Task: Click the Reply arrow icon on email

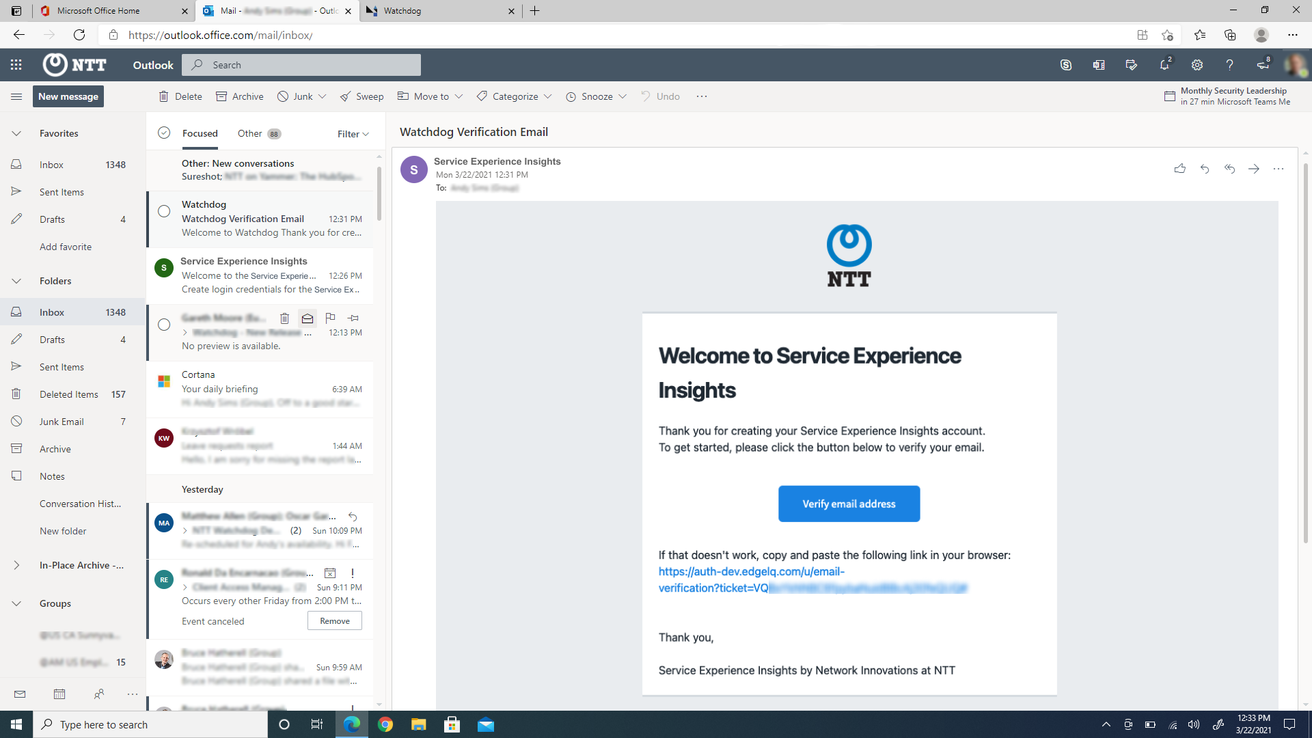Action: click(1205, 168)
